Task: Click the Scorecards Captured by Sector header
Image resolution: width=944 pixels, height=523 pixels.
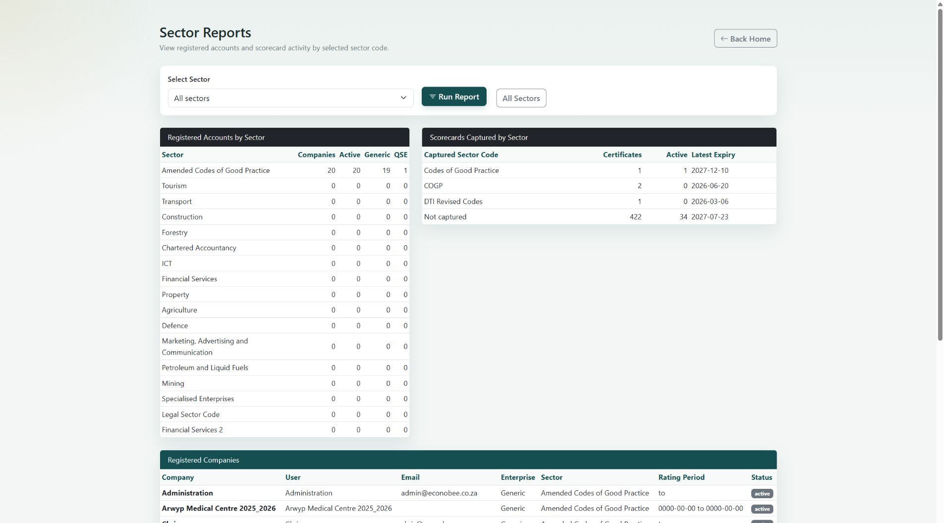Action: tap(599, 137)
